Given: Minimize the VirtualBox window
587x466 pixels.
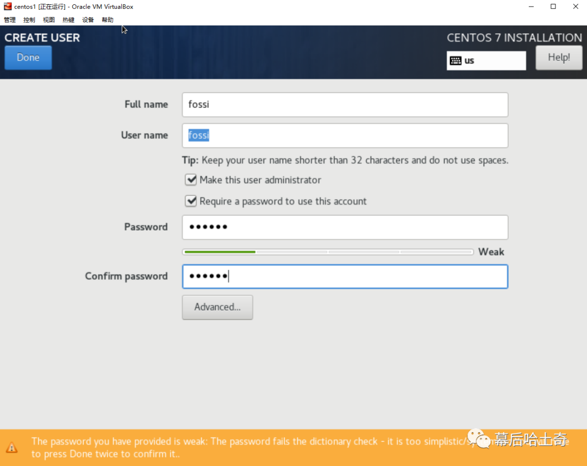Looking at the screenshot, I should [x=529, y=7].
